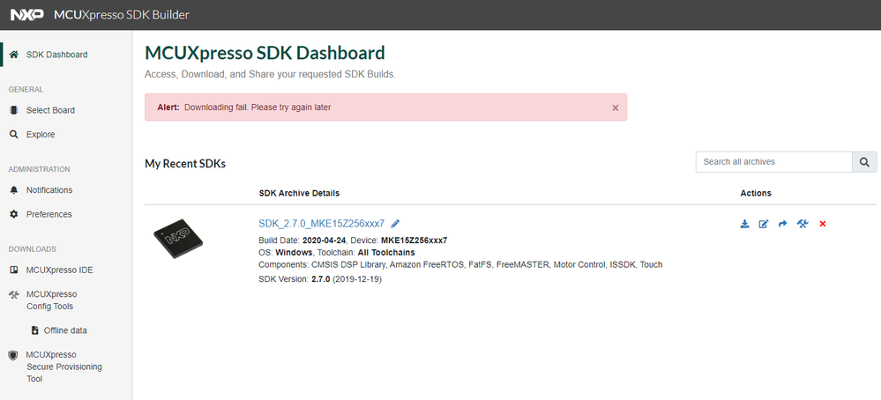The width and height of the screenshot is (881, 400).
Task: Open Preferences menu item
Action: [x=49, y=214]
